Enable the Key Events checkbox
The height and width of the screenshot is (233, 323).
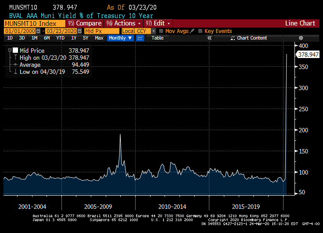click(201, 31)
